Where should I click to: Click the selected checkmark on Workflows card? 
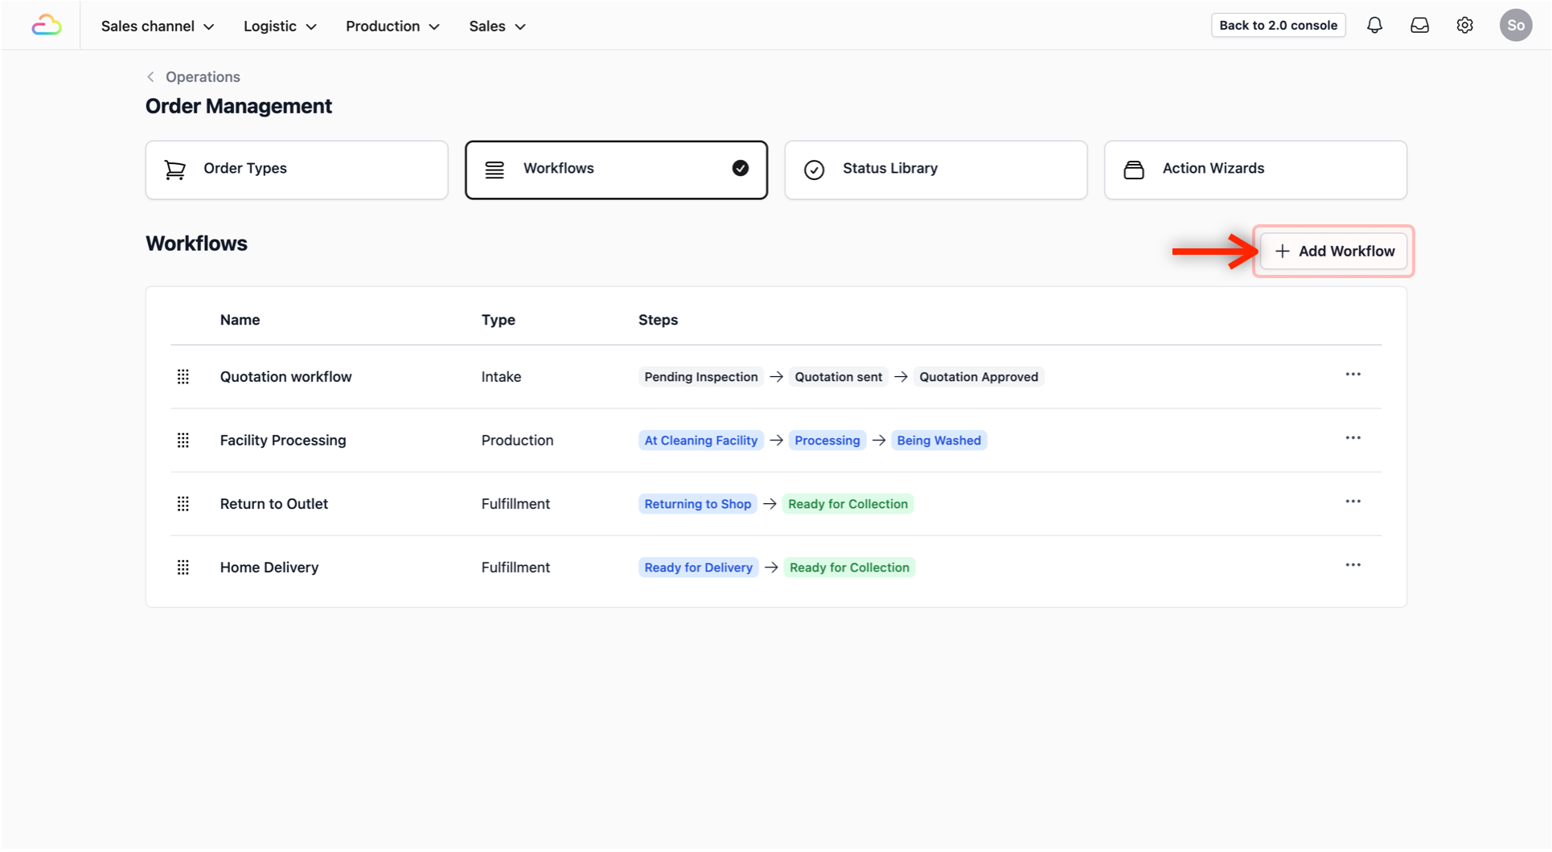(x=741, y=168)
